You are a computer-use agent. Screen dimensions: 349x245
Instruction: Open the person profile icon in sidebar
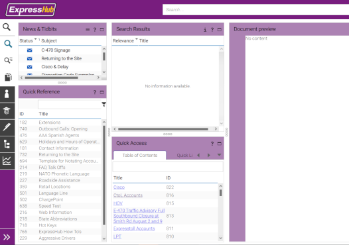pos(7,94)
